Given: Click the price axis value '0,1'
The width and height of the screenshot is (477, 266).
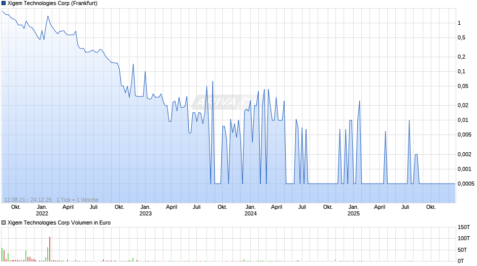Looking at the screenshot, I should 461,72.
